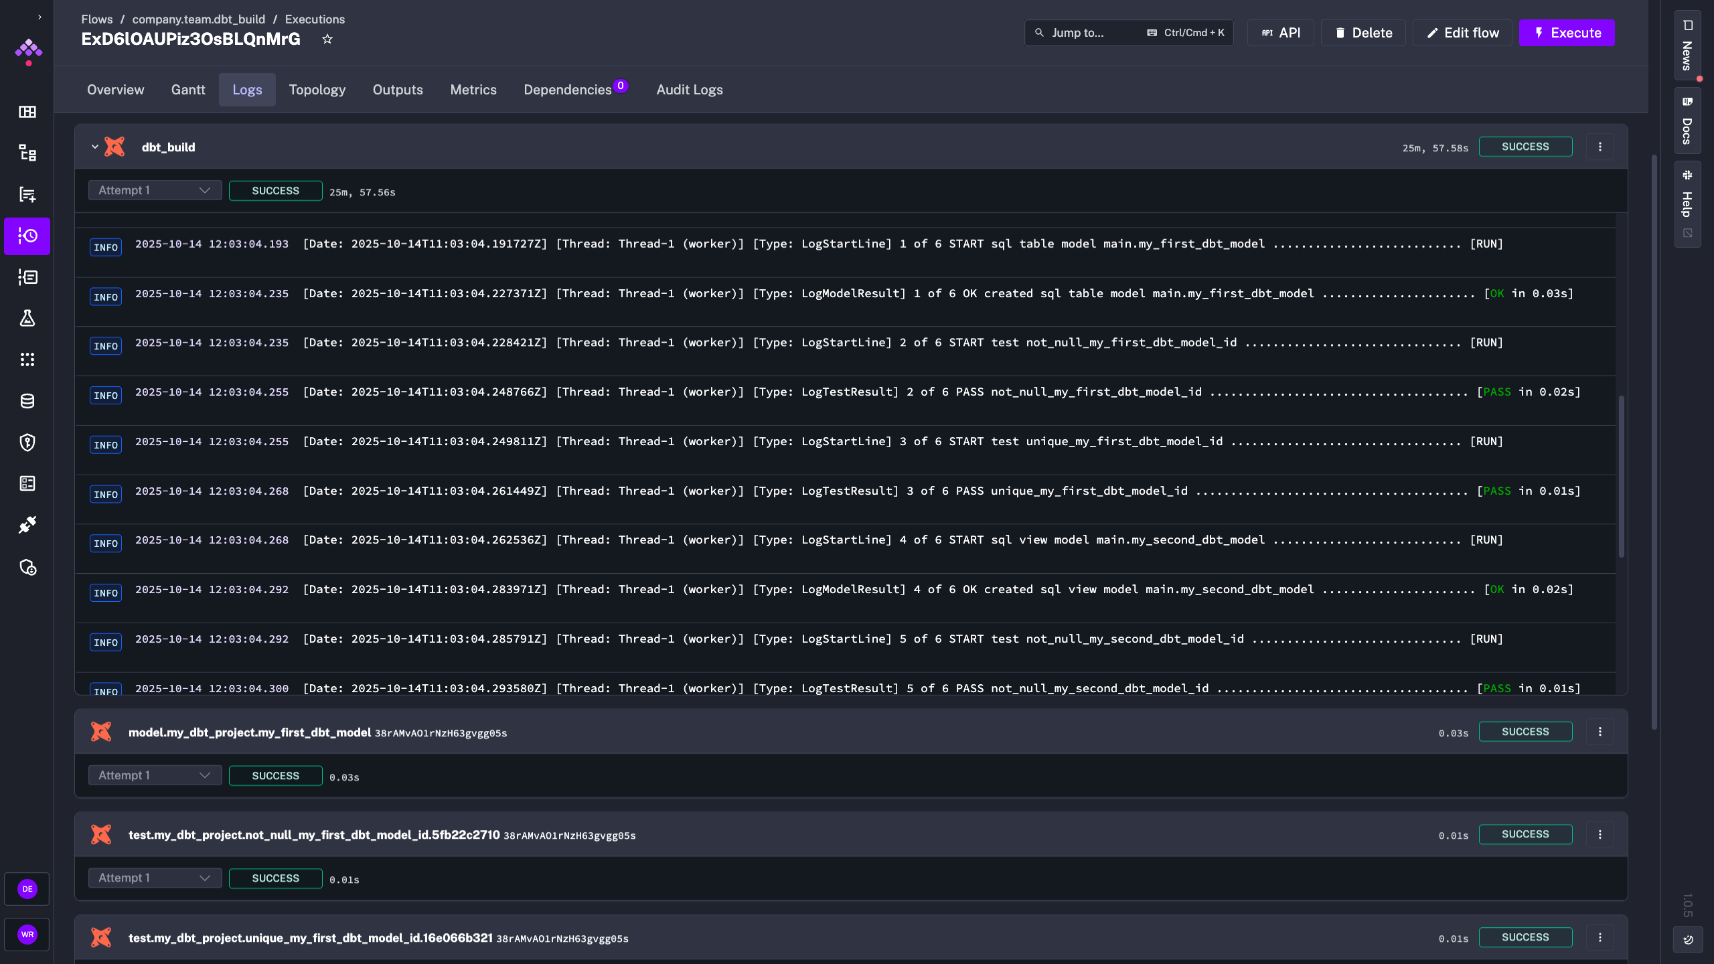Image resolution: width=1714 pixels, height=964 pixels.
Task: Open the Tests flask icon in sidebar
Action: (27, 318)
